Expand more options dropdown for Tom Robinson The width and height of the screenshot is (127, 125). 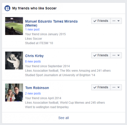(x=116, y=87)
